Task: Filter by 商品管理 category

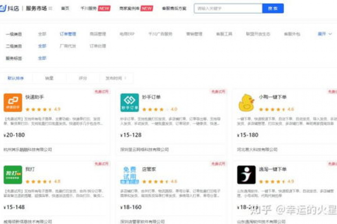Action: click(x=98, y=34)
